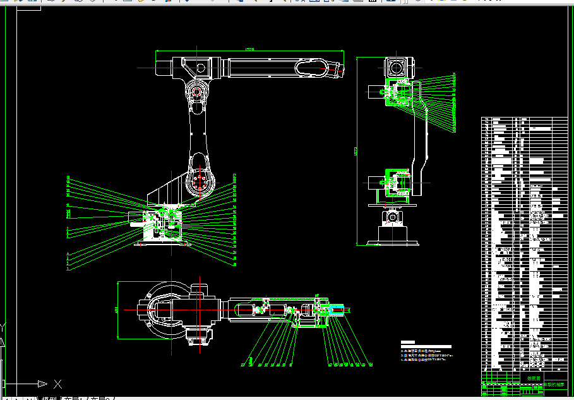Screen dimensions: 574x400
Task: Select the 481 dimension text beside the base view
Action: click(116, 310)
